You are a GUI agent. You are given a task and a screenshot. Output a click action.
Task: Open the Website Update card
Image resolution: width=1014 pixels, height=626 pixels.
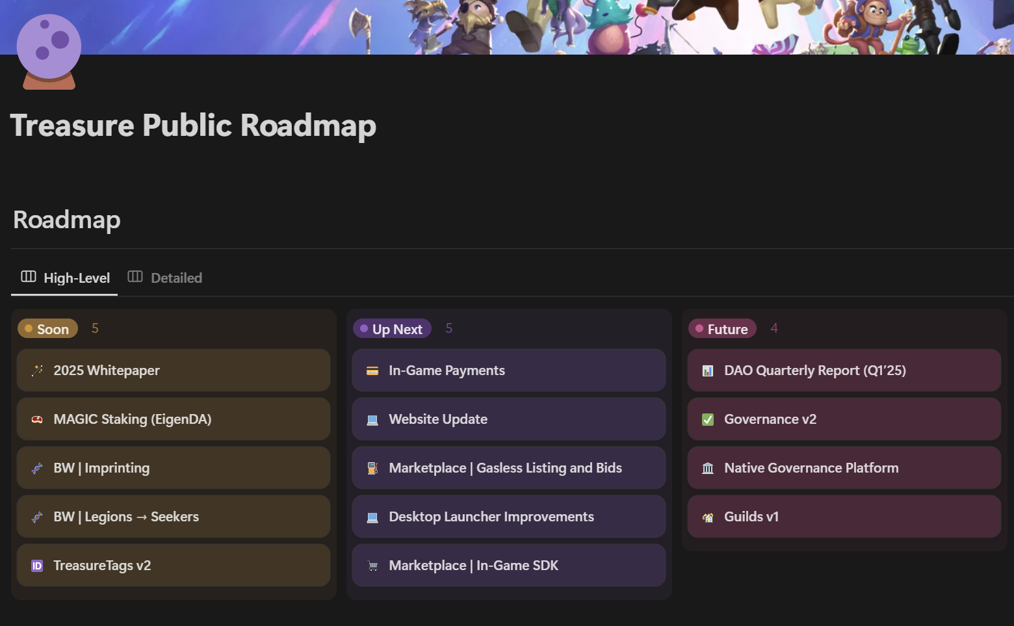click(x=509, y=419)
